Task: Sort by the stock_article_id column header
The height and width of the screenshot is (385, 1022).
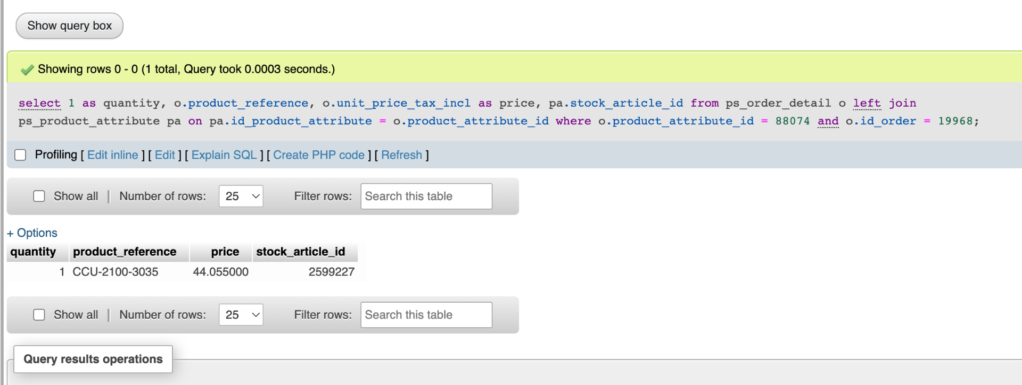Action: pos(300,252)
